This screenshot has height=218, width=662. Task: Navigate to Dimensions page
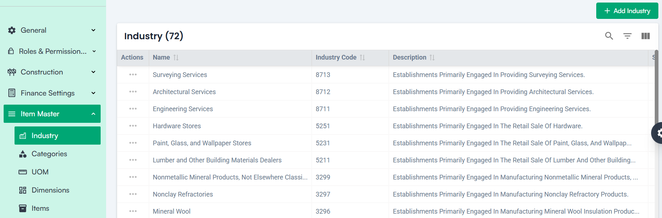click(50, 190)
